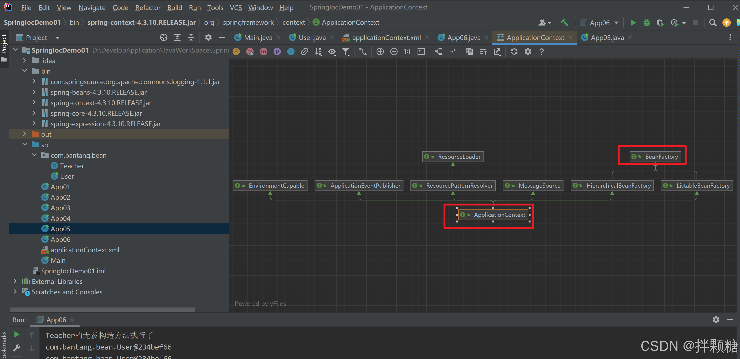740x359 pixels.
Task: Click project tree horizontal scrollbar
Action: coord(102,309)
